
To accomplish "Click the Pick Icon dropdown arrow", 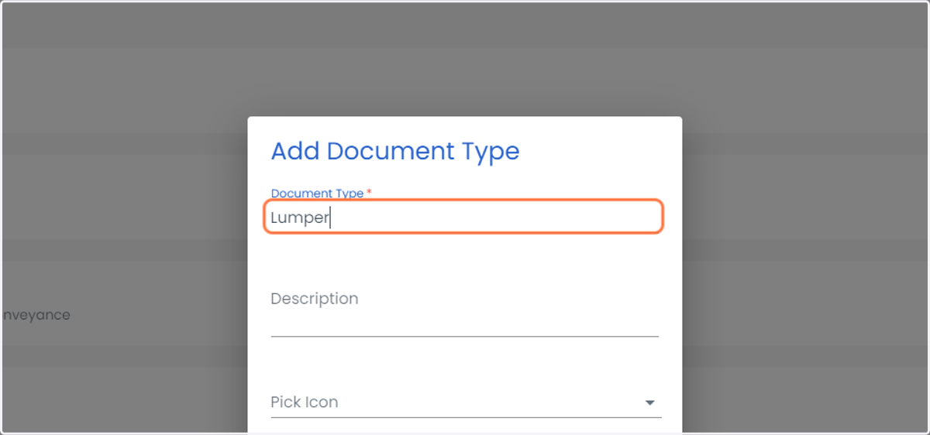I will click(x=649, y=402).
